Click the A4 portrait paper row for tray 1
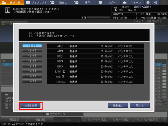The width and height of the screenshot is (168, 126). pos(96,46)
